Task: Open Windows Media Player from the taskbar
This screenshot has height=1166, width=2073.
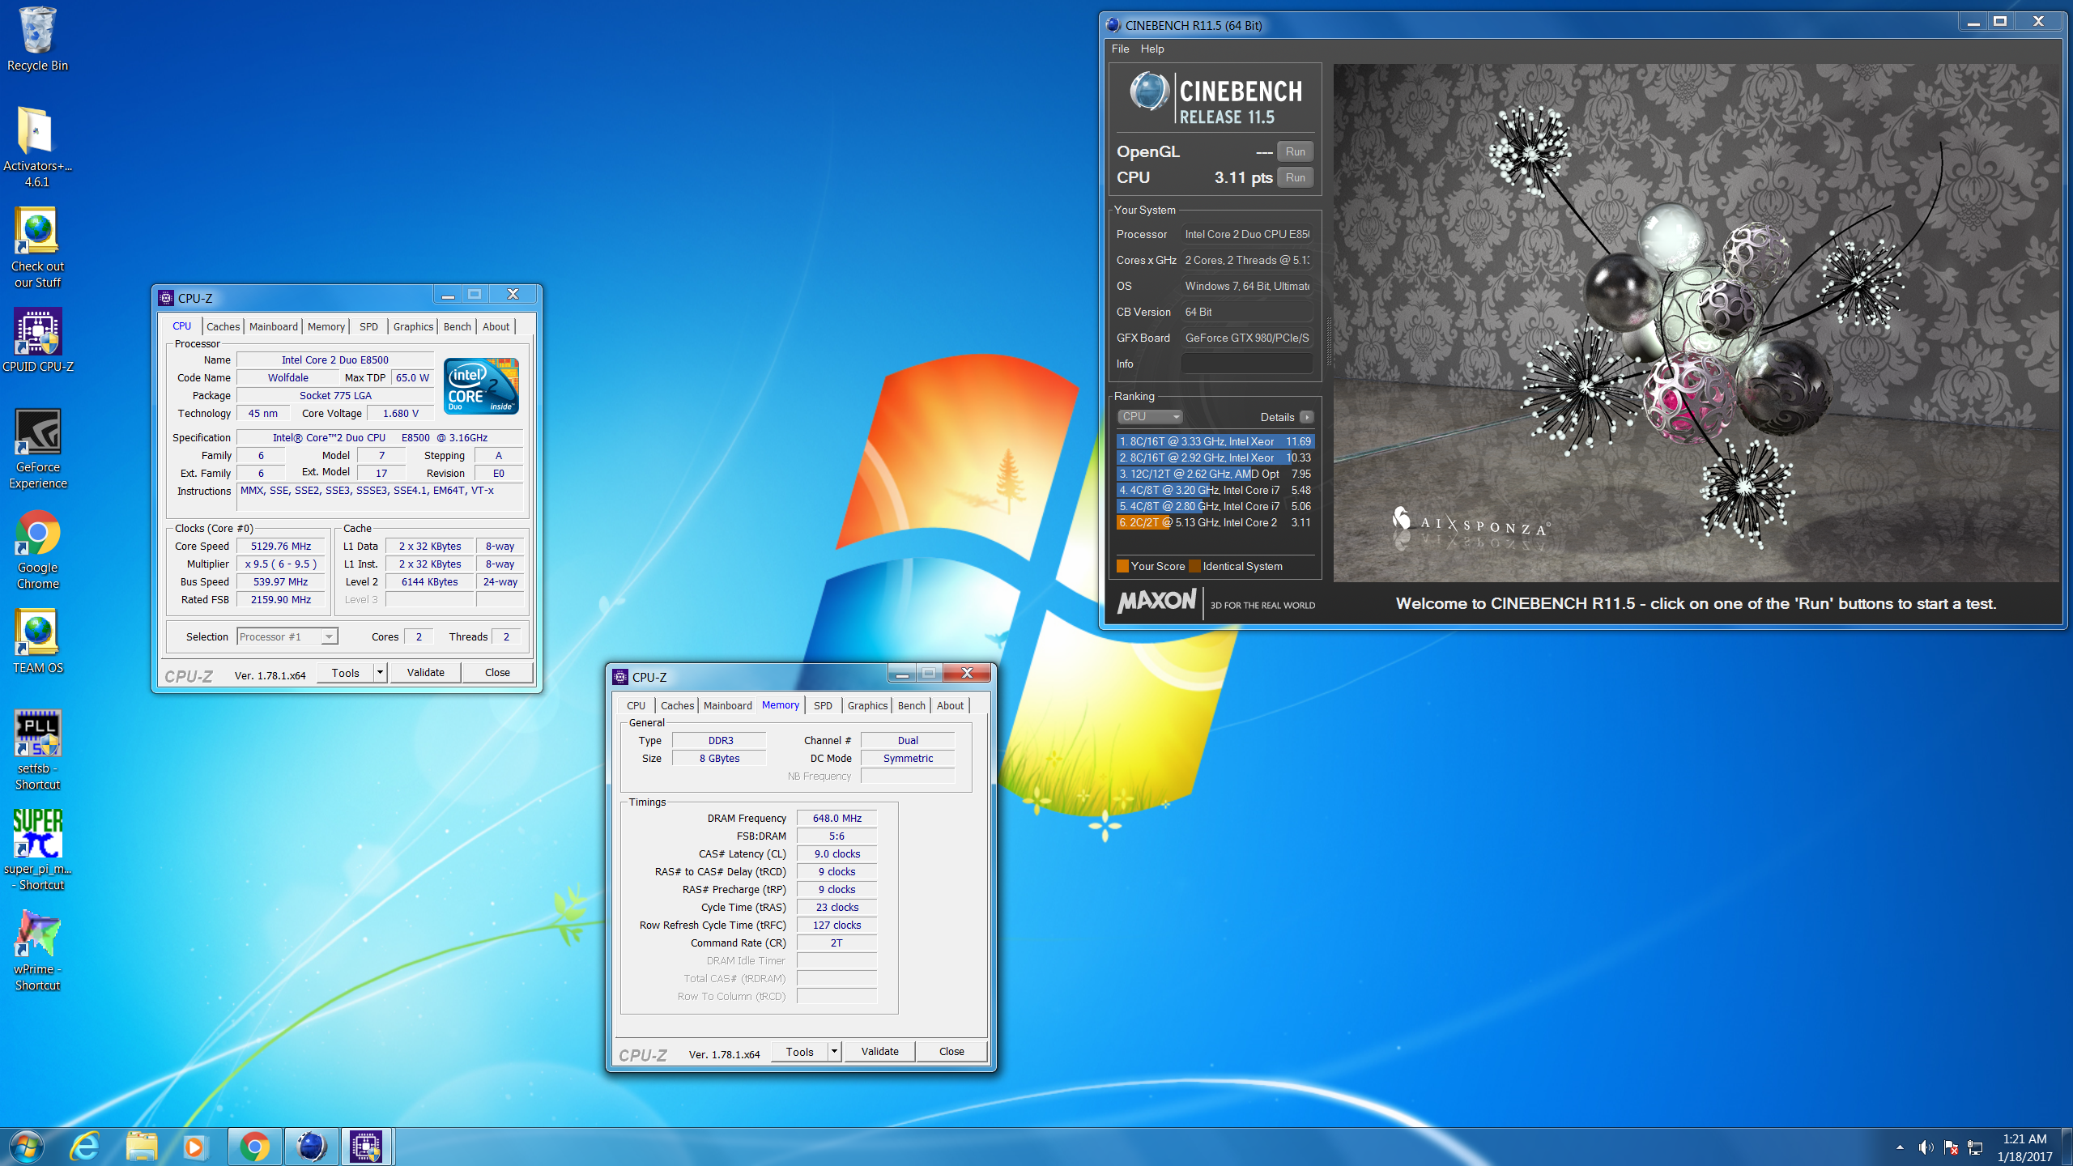Action: pos(194,1147)
